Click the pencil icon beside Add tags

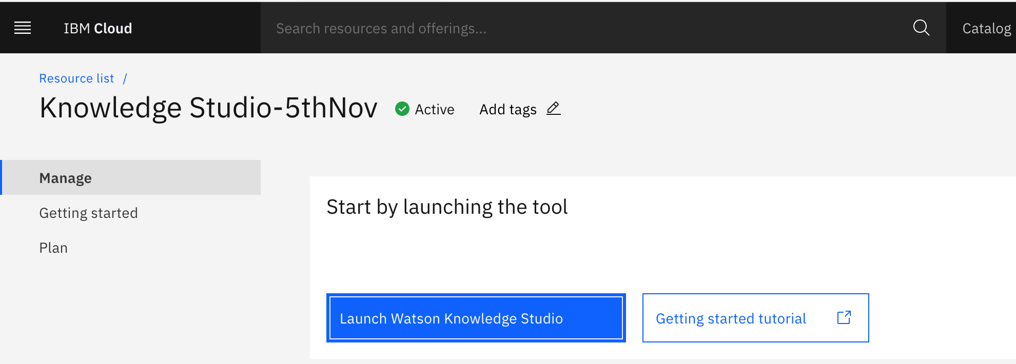(553, 109)
